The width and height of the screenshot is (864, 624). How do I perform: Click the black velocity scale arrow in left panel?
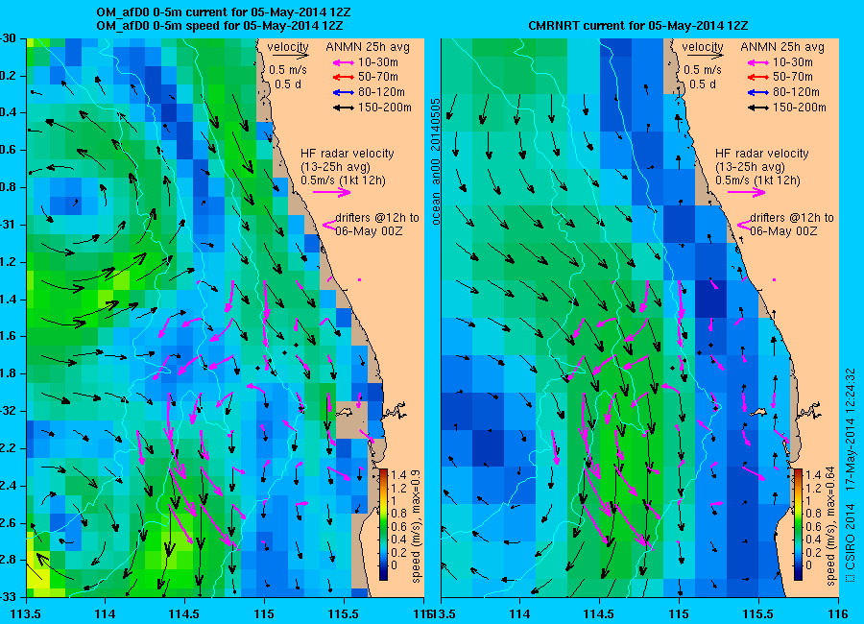point(291,55)
